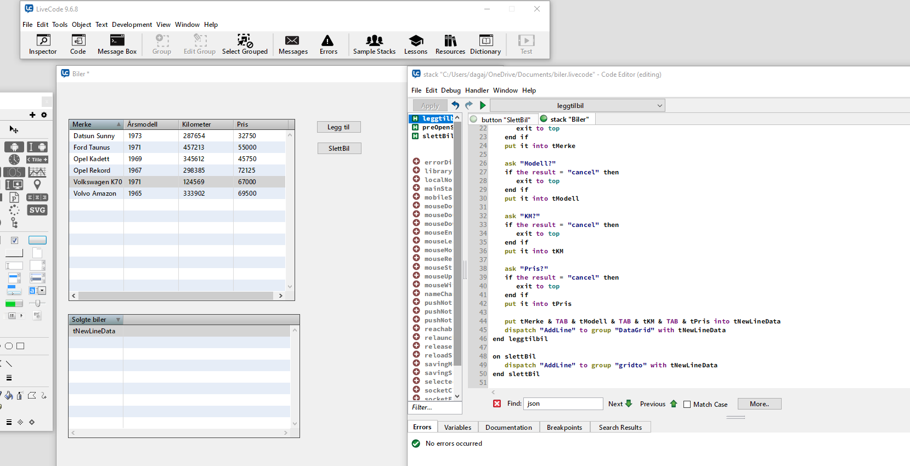Close the Find bar with red X

click(x=497, y=404)
